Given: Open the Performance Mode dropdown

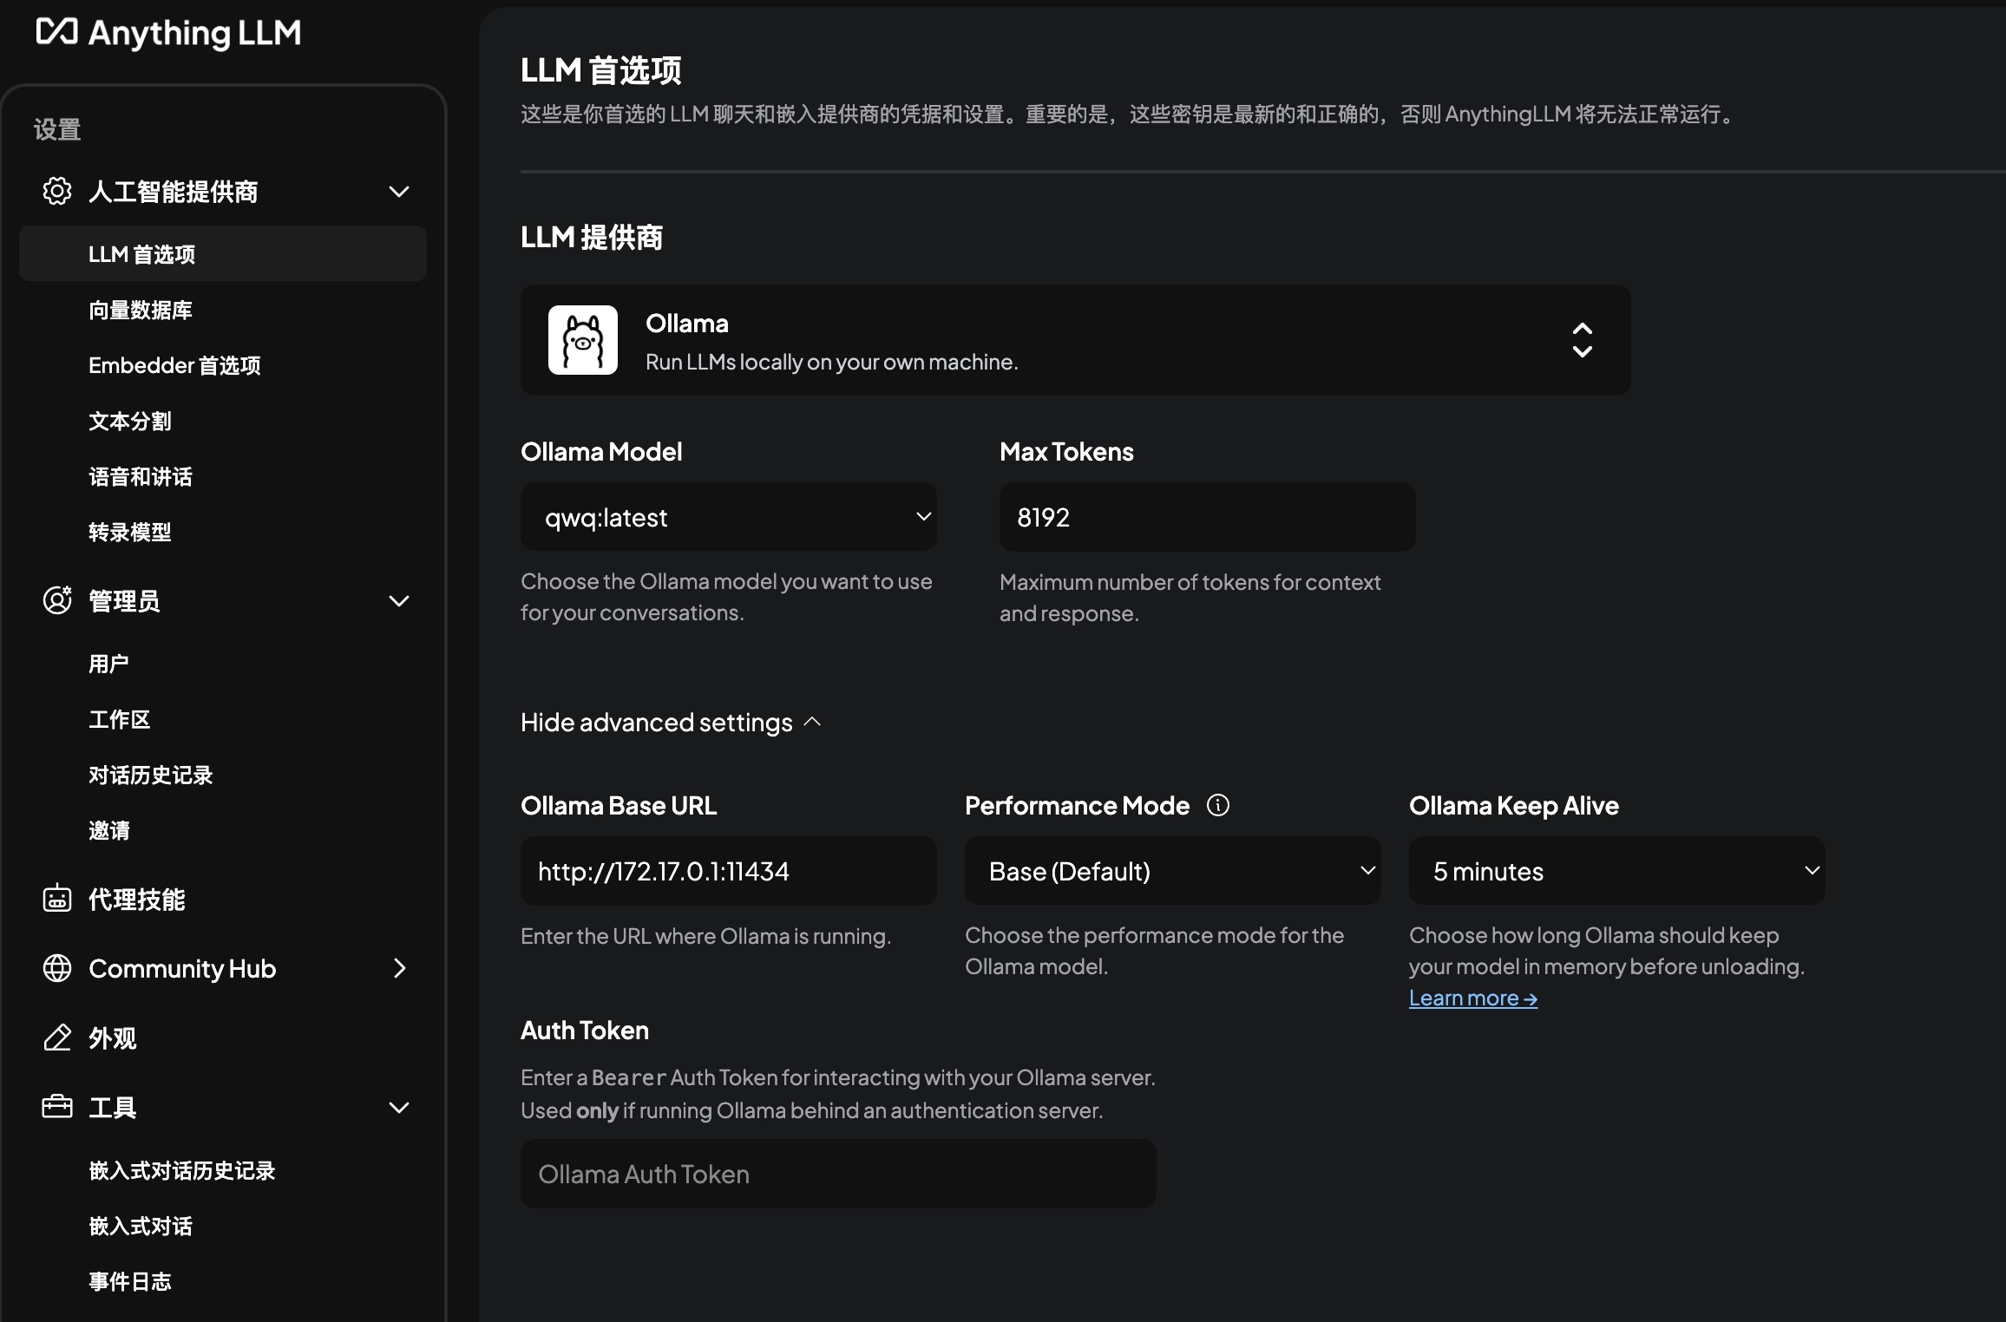Looking at the screenshot, I should [x=1172, y=871].
